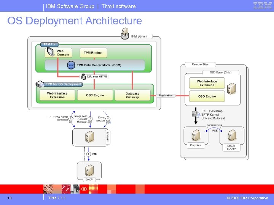The height and width of the screenshot is (205, 274).
Task: Click the TPM Server disk-and-server icon
Action: point(125,34)
